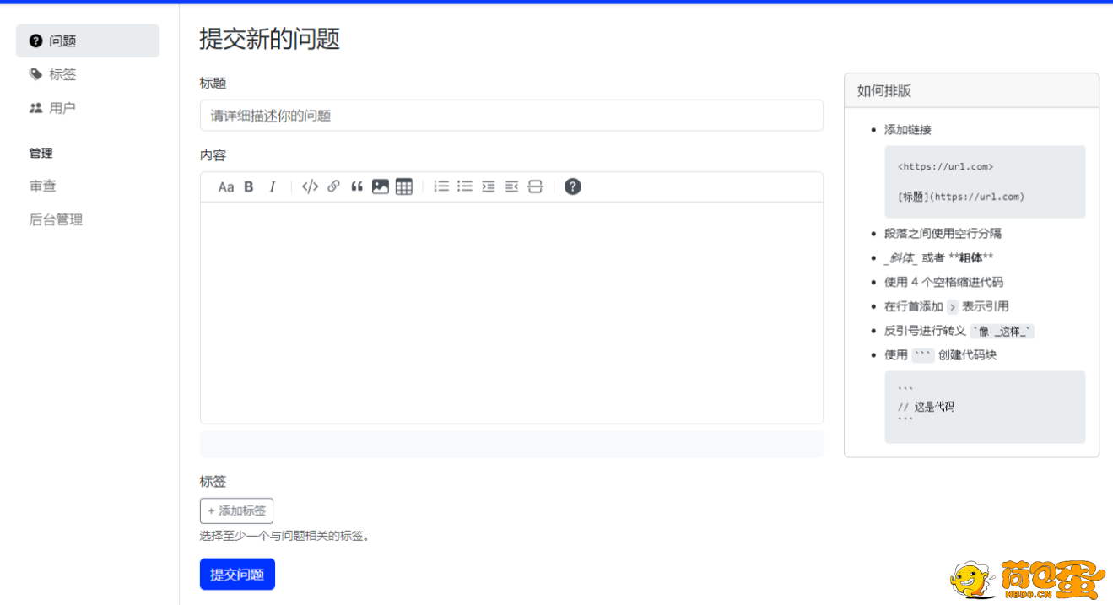The width and height of the screenshot is (1113, 605).
Task: Create an unordered bullet list
Action: tap(465, 187)
